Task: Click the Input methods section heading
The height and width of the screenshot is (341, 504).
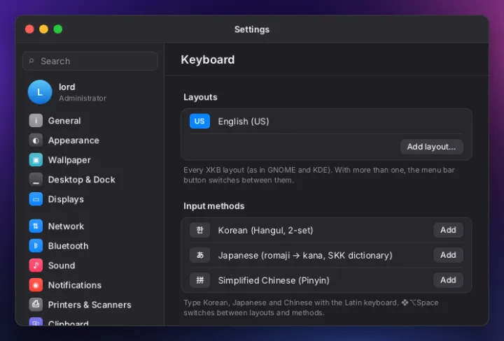Action: 213,206
